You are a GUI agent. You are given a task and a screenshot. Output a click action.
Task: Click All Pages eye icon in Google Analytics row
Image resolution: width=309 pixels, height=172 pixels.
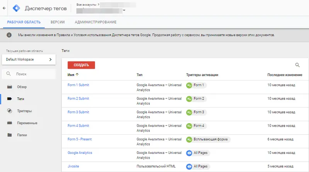[189, 153]
